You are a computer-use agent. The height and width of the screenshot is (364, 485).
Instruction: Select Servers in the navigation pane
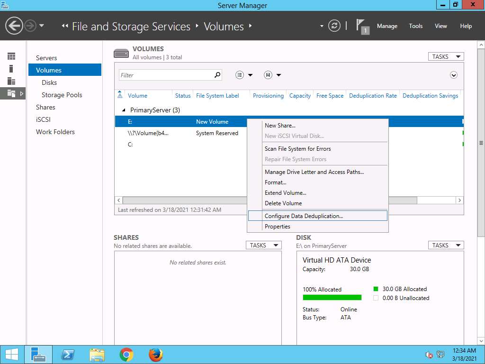click(x=46, y=58)
